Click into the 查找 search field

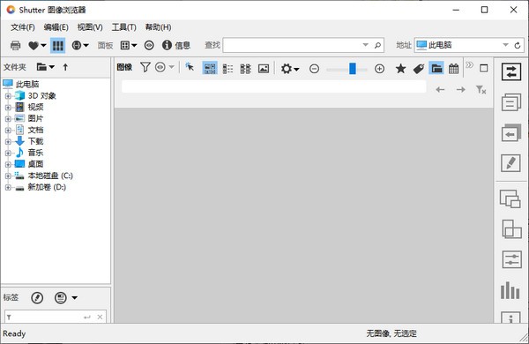tap(292, 45)
